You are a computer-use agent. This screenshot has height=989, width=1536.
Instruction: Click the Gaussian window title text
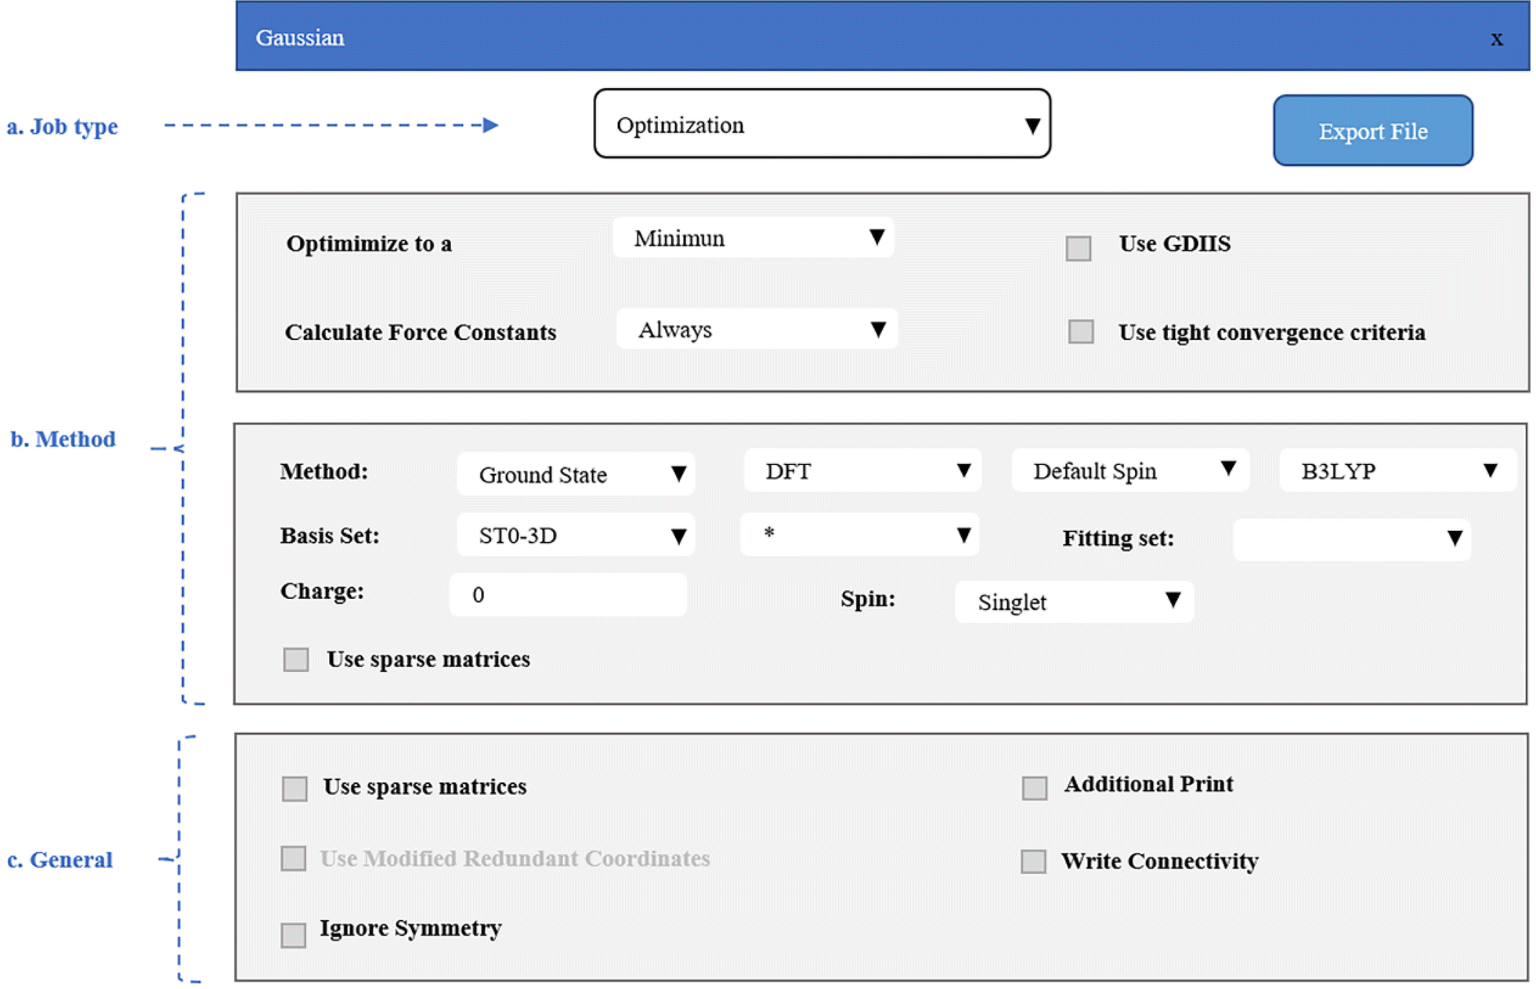(300, 38)
